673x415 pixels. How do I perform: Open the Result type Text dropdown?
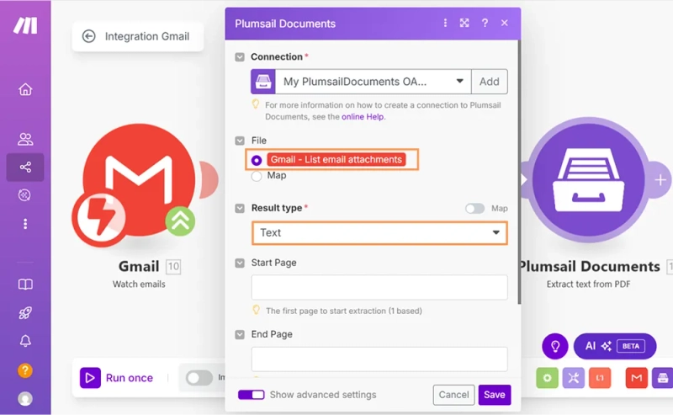coord(379,233)
